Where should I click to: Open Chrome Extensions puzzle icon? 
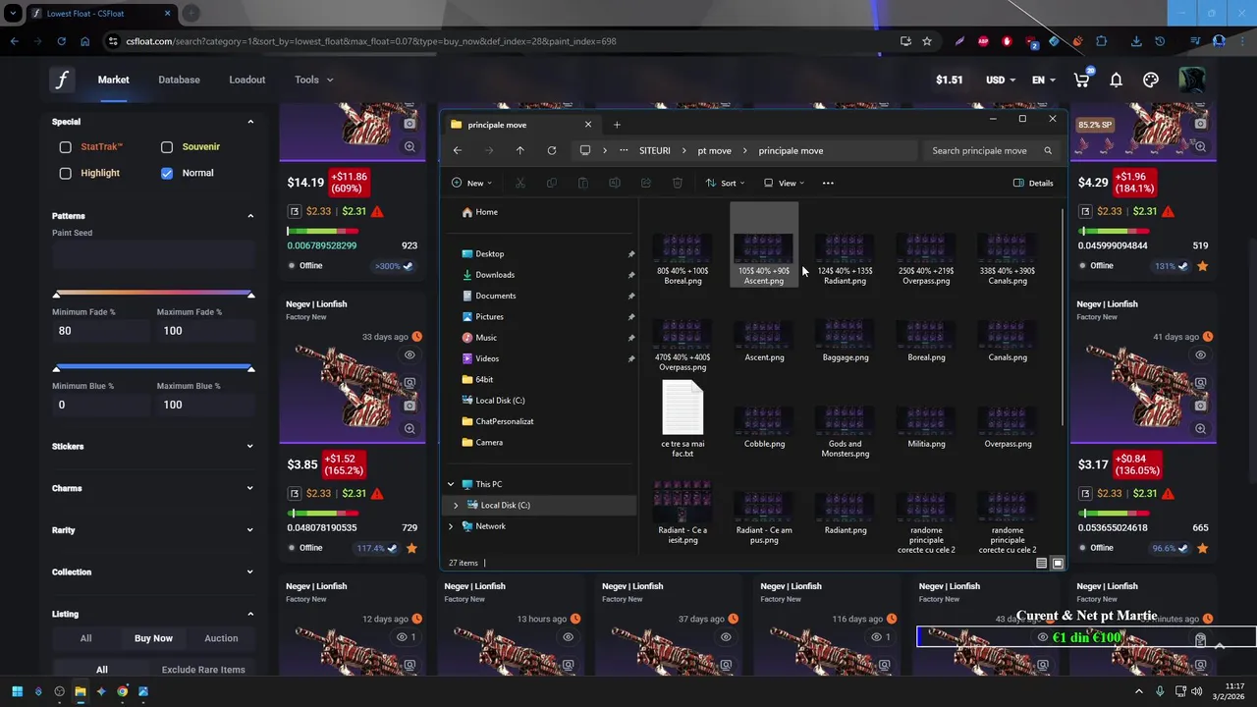1101,41
